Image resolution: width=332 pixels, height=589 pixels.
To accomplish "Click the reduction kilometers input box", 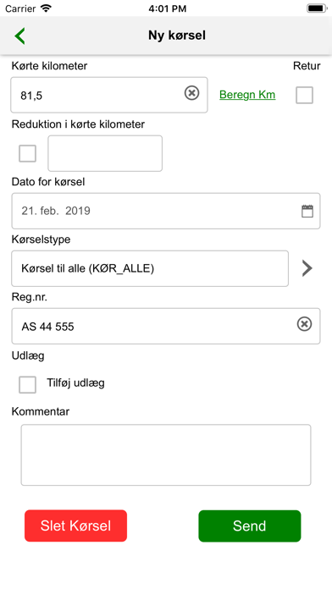I will pos(105,153).
